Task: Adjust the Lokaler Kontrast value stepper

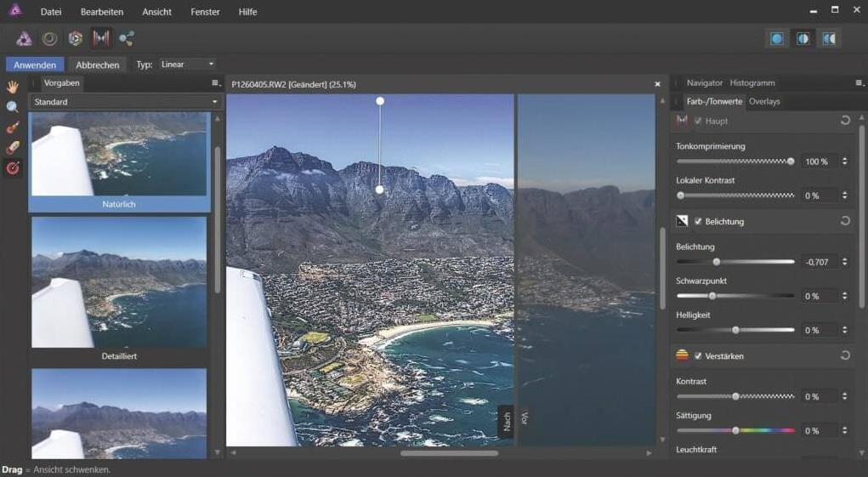Action: (845, 196)
